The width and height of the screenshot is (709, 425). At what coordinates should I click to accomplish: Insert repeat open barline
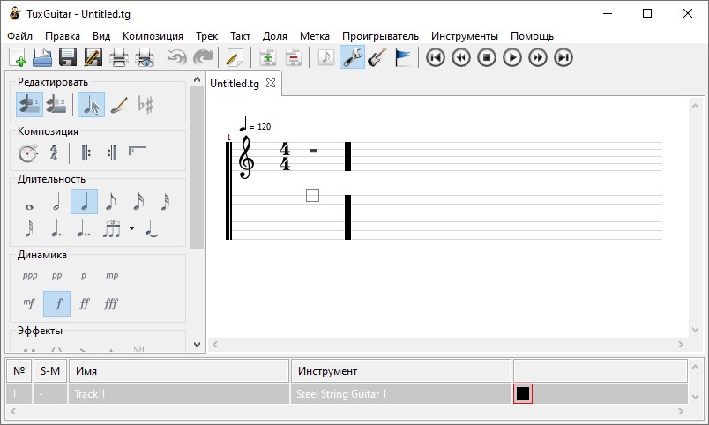pos(86,153)
